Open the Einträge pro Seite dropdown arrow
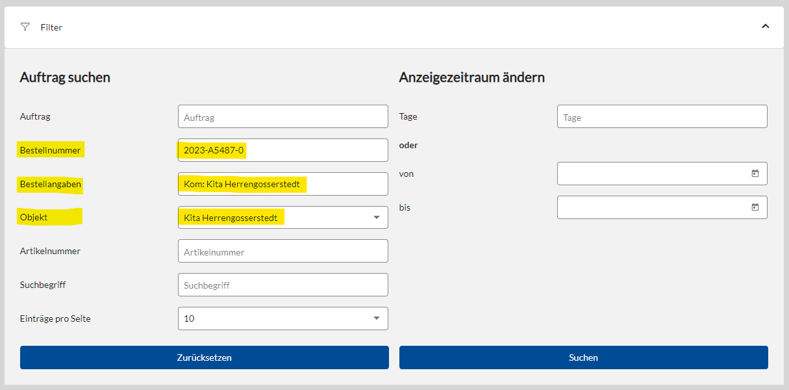 377,318
